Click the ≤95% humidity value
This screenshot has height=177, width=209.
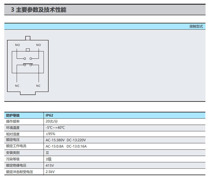pyautogui.click(x=50, y=134)
